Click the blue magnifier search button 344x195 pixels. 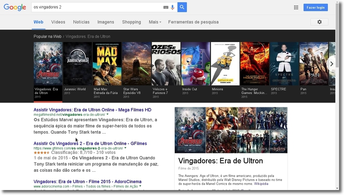pos(182,7)
